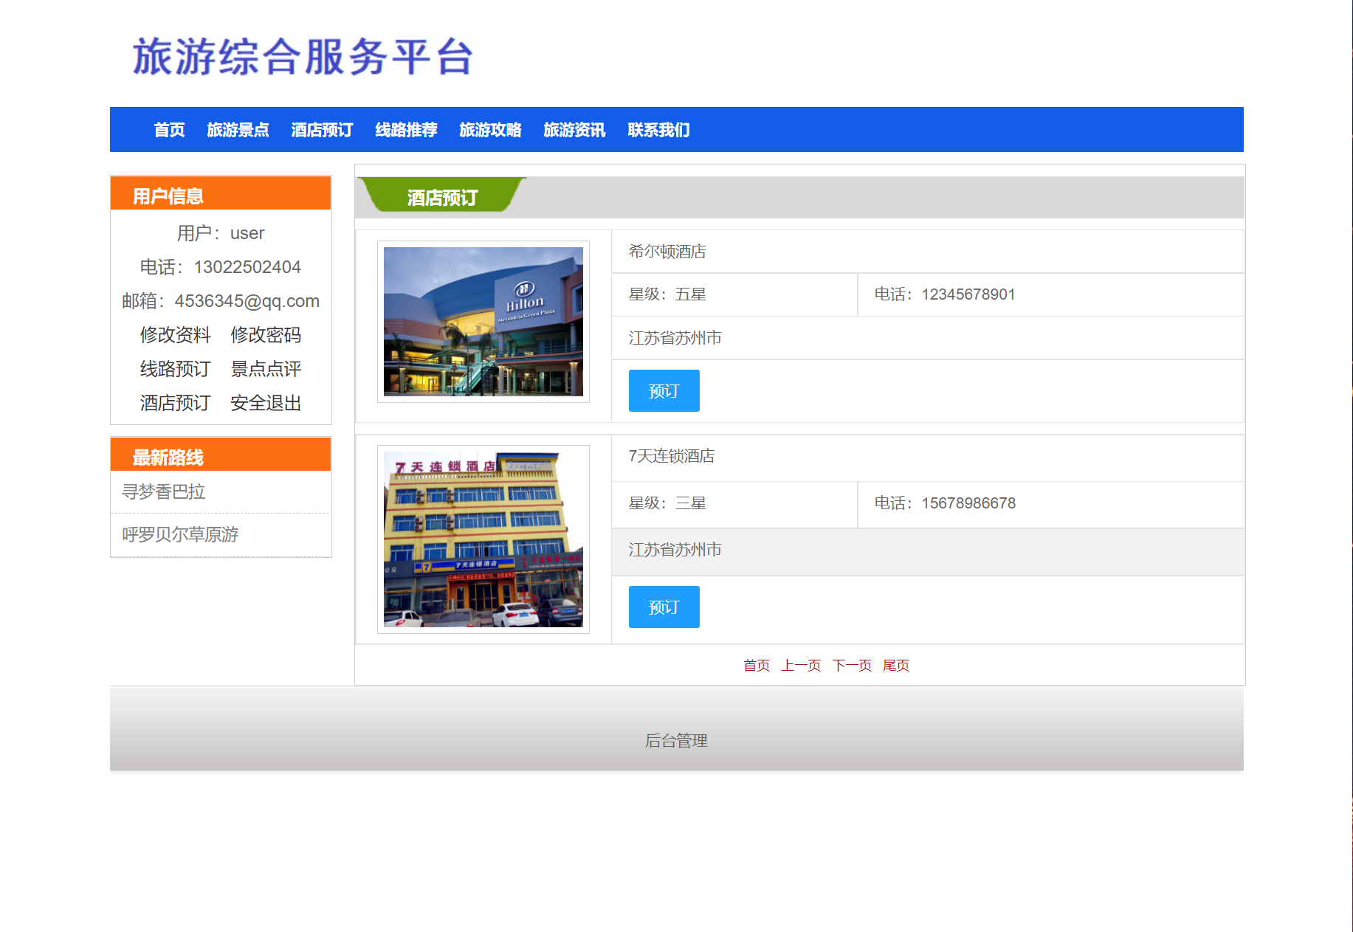This screenshot has width=1353, height=932.
Task: Click 预订 button for 7天连锁酒店
Action: [x=663, y=606]
